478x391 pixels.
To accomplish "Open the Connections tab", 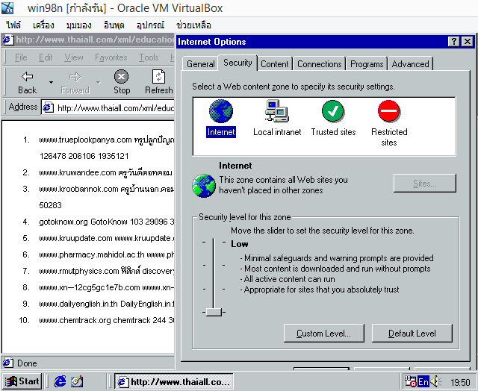I will (x=319, y=64).
